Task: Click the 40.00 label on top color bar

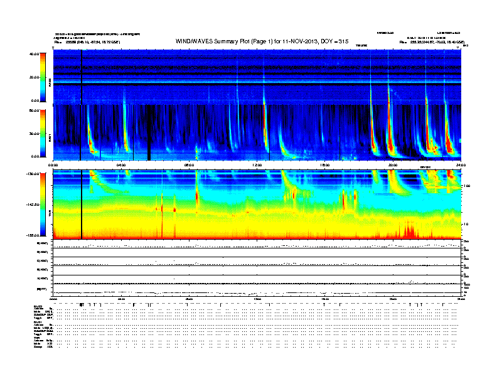Action: pyautogui.click(x=35, y=54)
